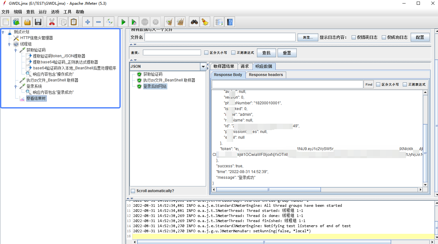
Task: Check the Scroll automatically? option
Action: pos(133,191)
